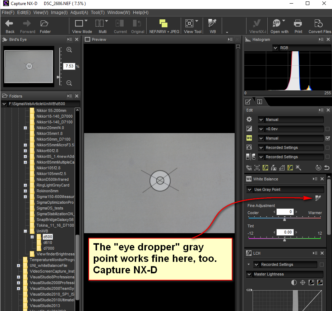Open the Bird's Eye panel options menu

(x=69, y=39)
